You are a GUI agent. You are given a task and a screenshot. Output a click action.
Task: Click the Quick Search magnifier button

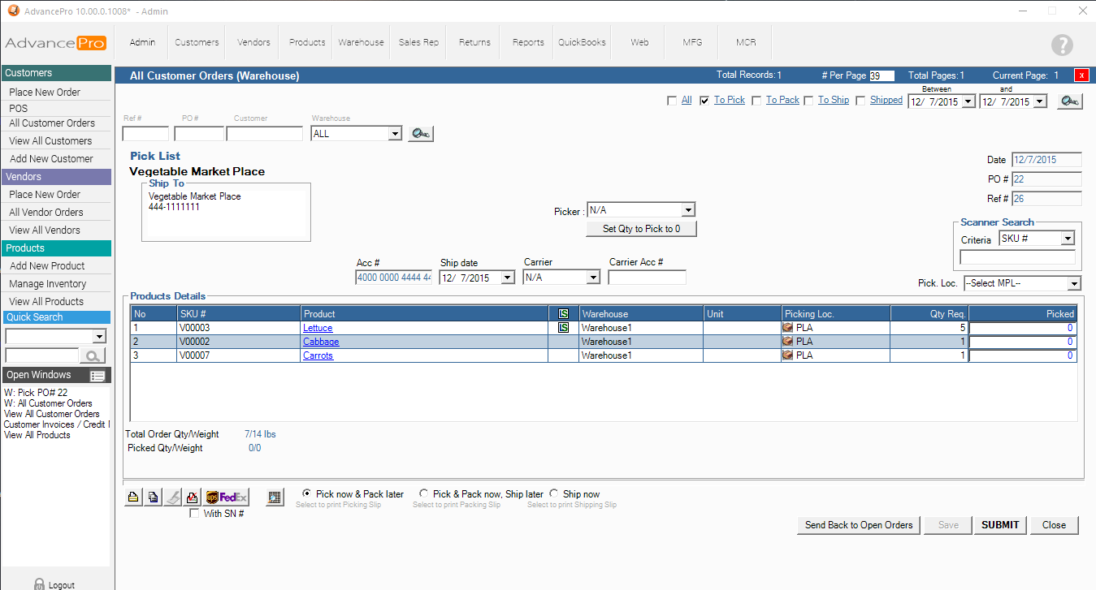[93, 355]
